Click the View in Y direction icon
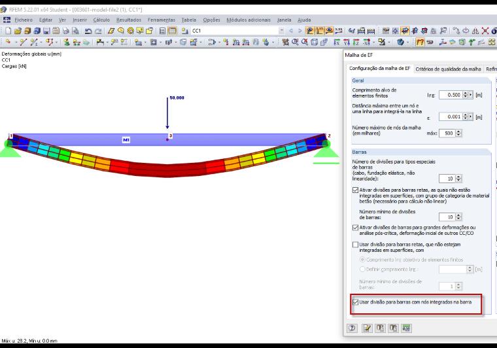Screen dimensions: 497x348 pyautogui.click(x=347, y=42)
